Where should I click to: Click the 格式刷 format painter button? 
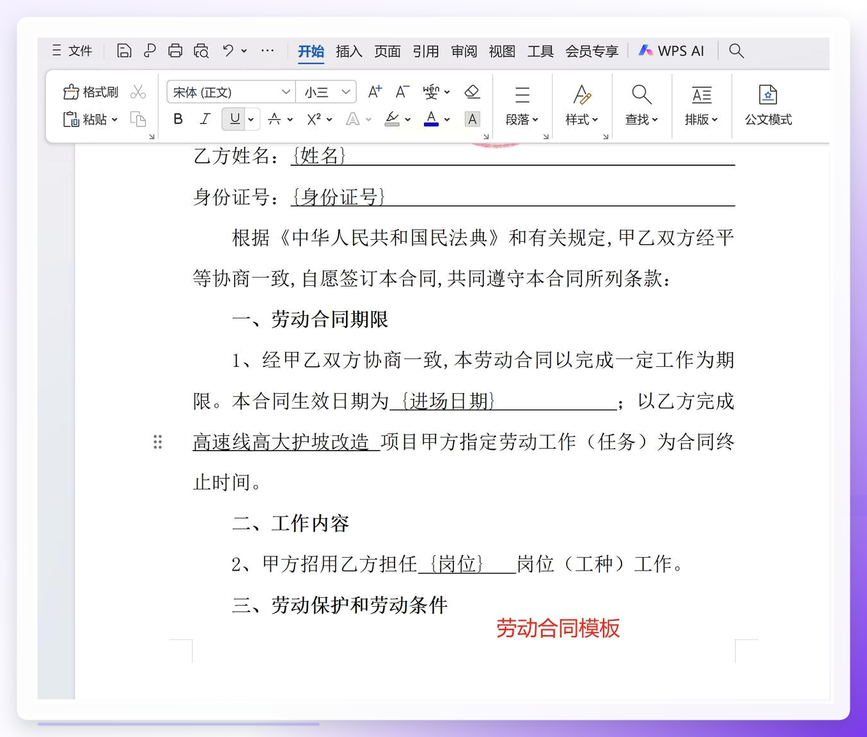point(91,93)
